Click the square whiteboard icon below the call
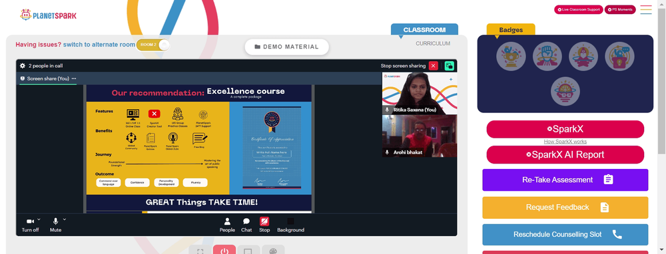The width and height of the screenshot is (666, 254). pos(248,250)
